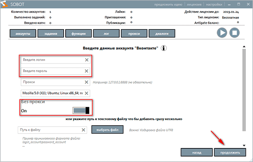Image resolution: width=253 pixels, height=162 pixels.
Task: Clear the password field with X
Action: pyautogui.click(x=87, y=71)
